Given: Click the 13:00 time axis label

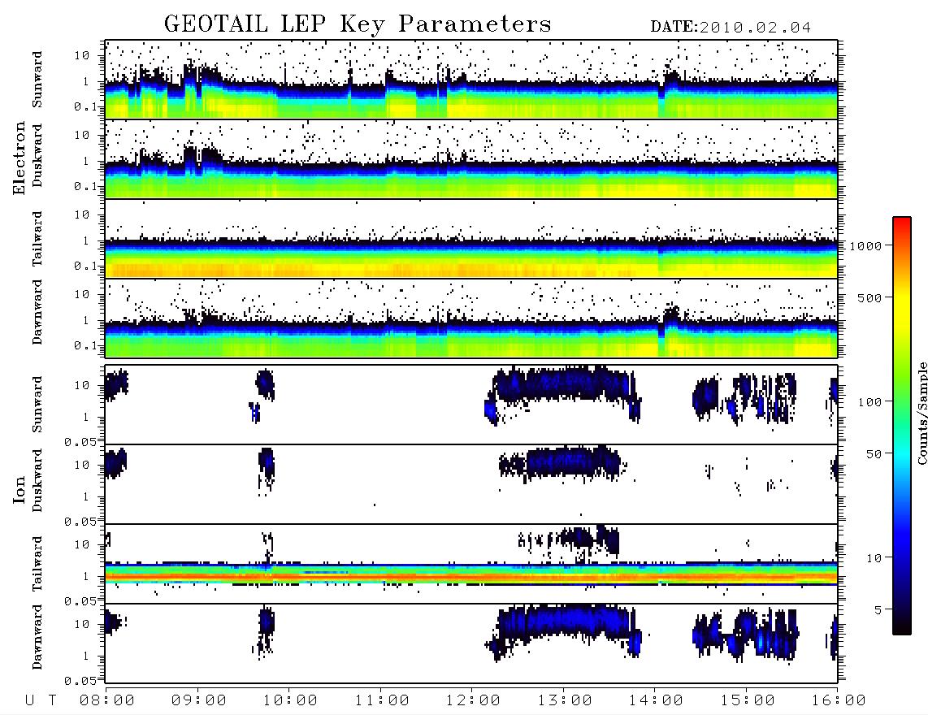Looking at the screenshot, I should (565, 701).
